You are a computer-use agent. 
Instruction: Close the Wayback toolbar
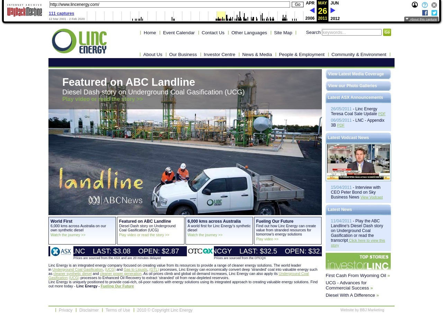coord(434,5)
